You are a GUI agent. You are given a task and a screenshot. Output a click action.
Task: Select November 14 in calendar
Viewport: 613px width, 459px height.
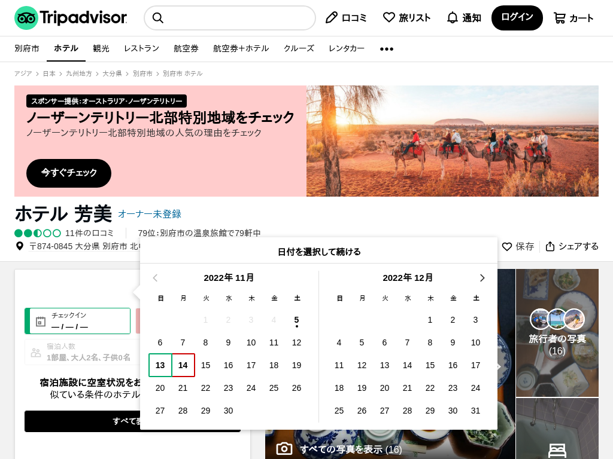[183, 365]
